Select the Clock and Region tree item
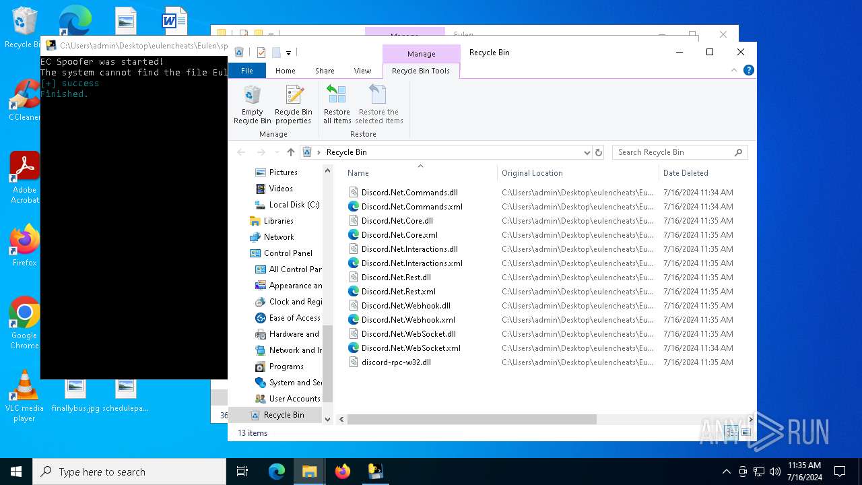The height and width of the screenshot is (485, 862). tap(295, 302)
